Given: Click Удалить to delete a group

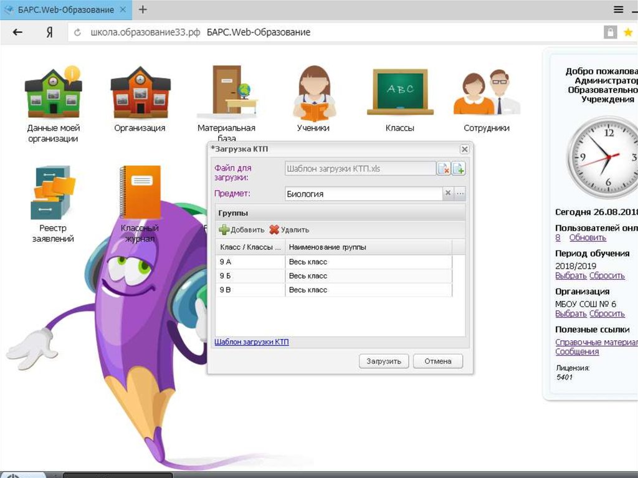Looking at the screenshot, I should 289,230.
